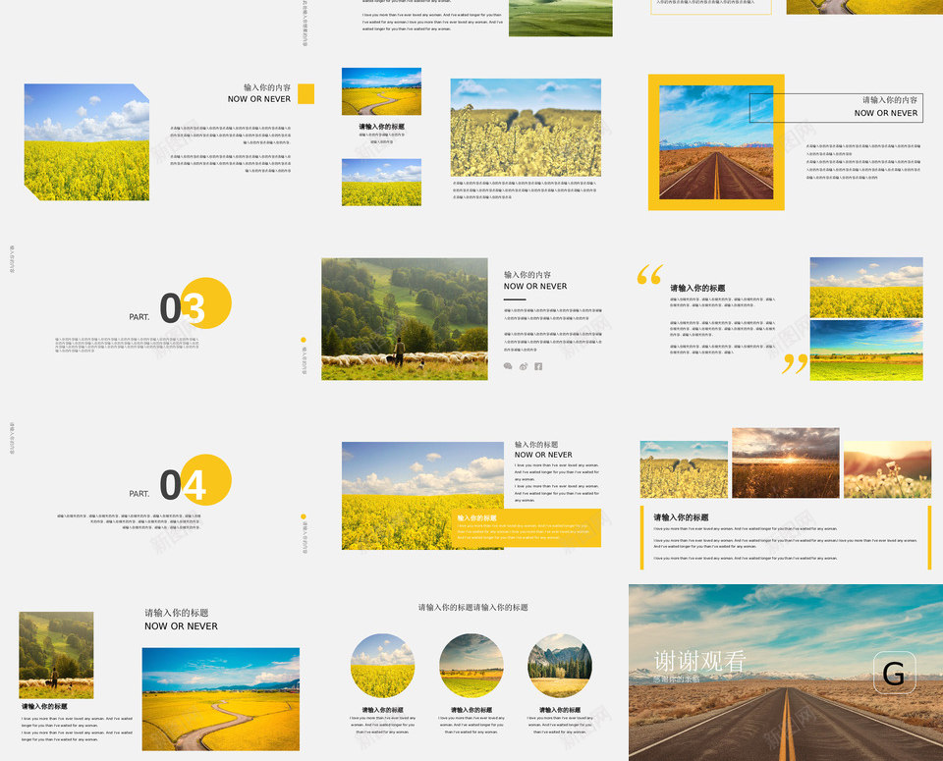Click the Facebook icon below the shepherd slide text

[538, 366]
